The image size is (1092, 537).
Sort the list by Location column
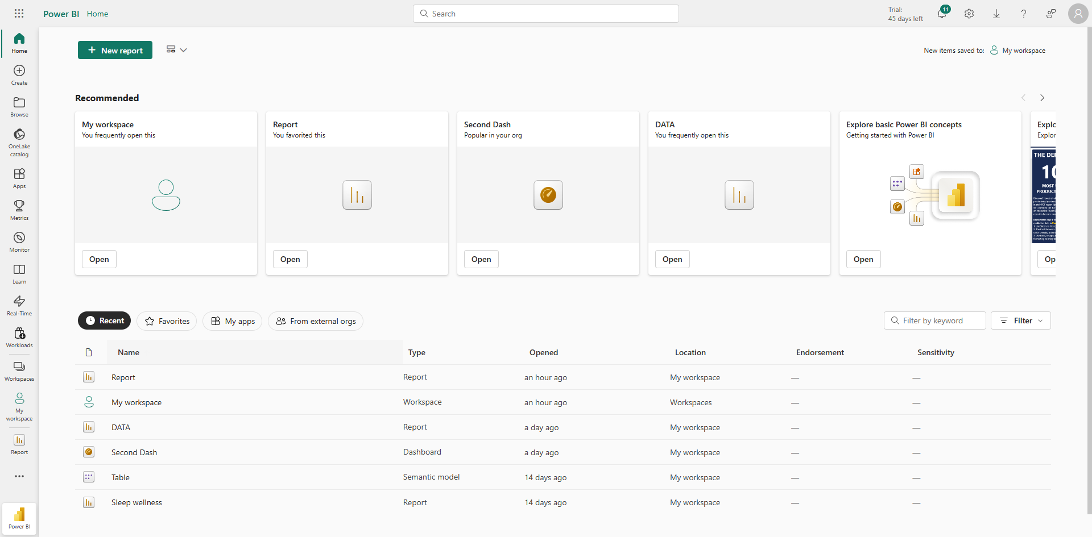pos(690,352)
